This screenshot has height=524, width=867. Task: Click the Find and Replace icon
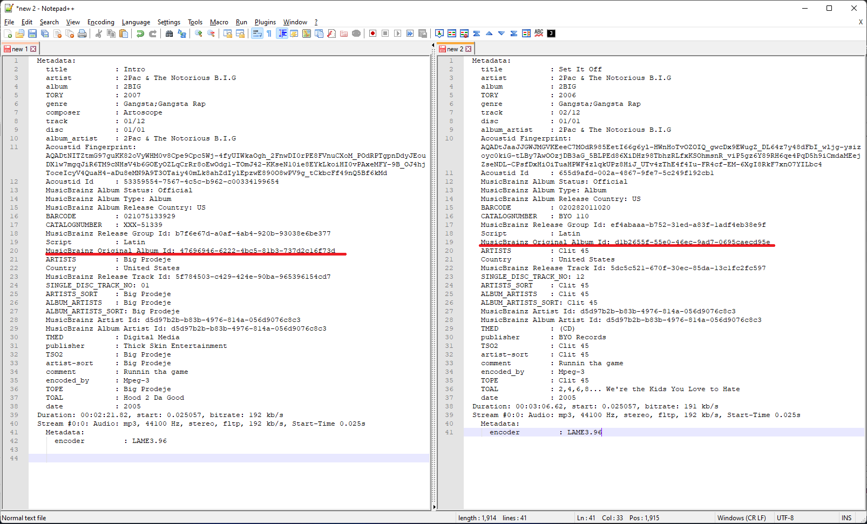[182, 33]
